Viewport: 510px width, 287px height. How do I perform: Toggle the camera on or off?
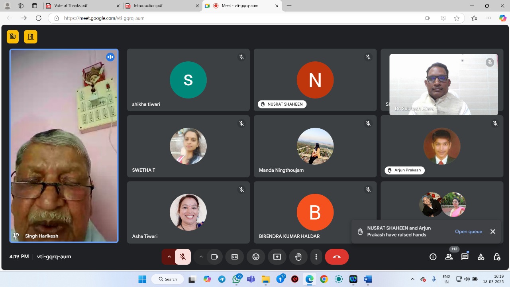pyautogui.click(x=215, y=257)
